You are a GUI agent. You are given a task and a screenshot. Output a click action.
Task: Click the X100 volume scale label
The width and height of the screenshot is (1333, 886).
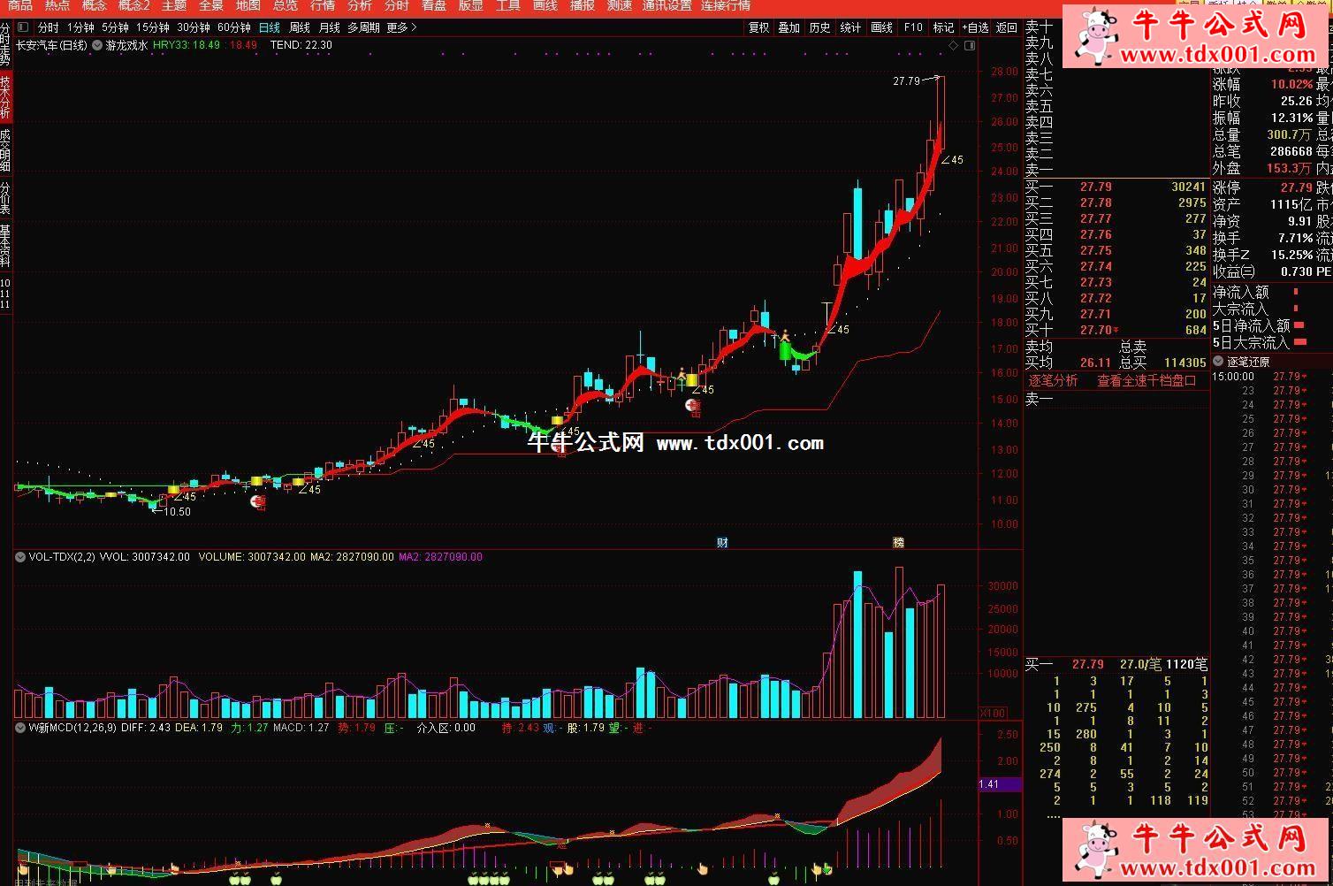click(994, 713)
